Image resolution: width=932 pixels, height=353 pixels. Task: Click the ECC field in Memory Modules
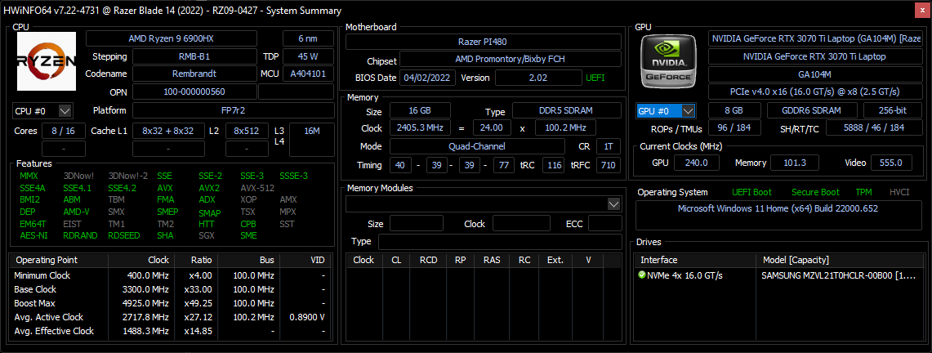[x=604, y=223]
